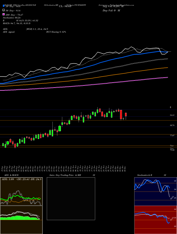177x234 pixels.
Task: Select the '20 Day = 84.6' legend text
Action: pos(13,6)
